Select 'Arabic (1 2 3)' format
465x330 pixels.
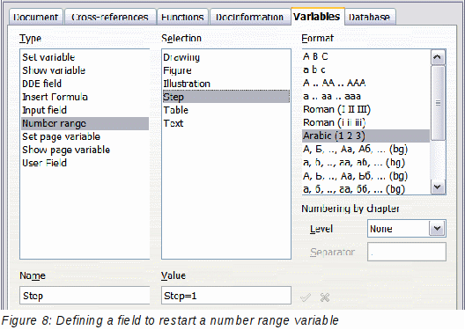tap(366, 136)
